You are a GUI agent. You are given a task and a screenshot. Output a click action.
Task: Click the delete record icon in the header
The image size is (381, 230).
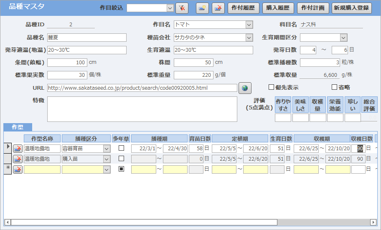click(x=218, y=8)
